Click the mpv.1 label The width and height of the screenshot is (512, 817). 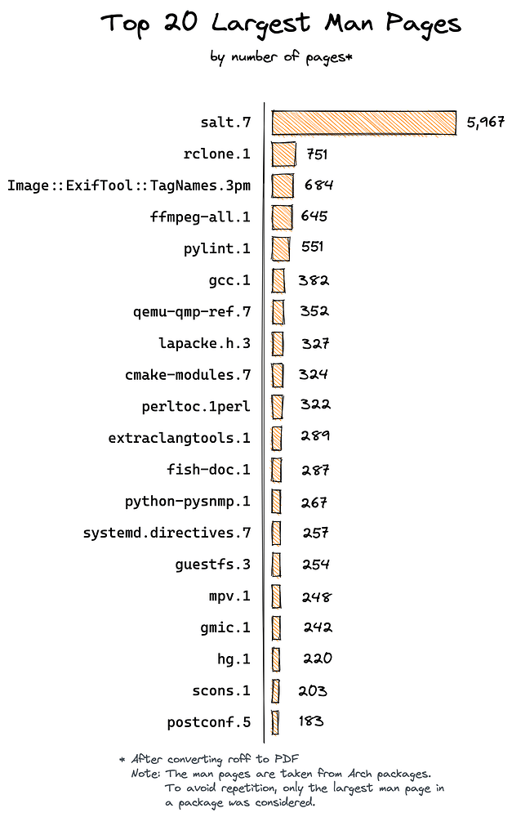coord(229,596)
